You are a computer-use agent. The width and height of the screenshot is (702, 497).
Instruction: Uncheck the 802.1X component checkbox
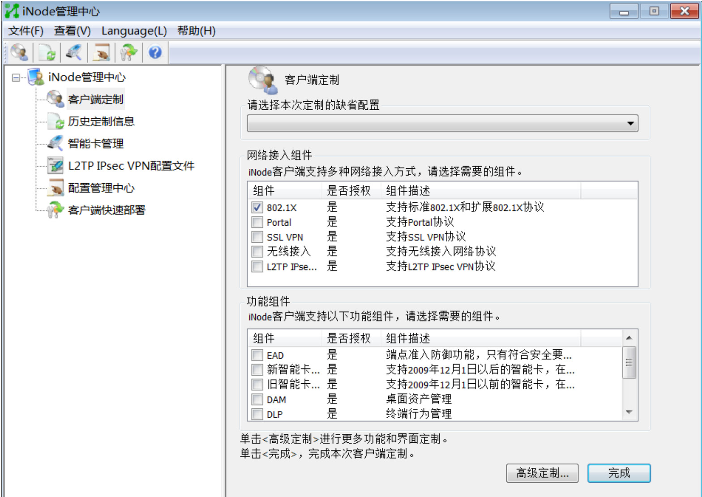pos(257,207)
